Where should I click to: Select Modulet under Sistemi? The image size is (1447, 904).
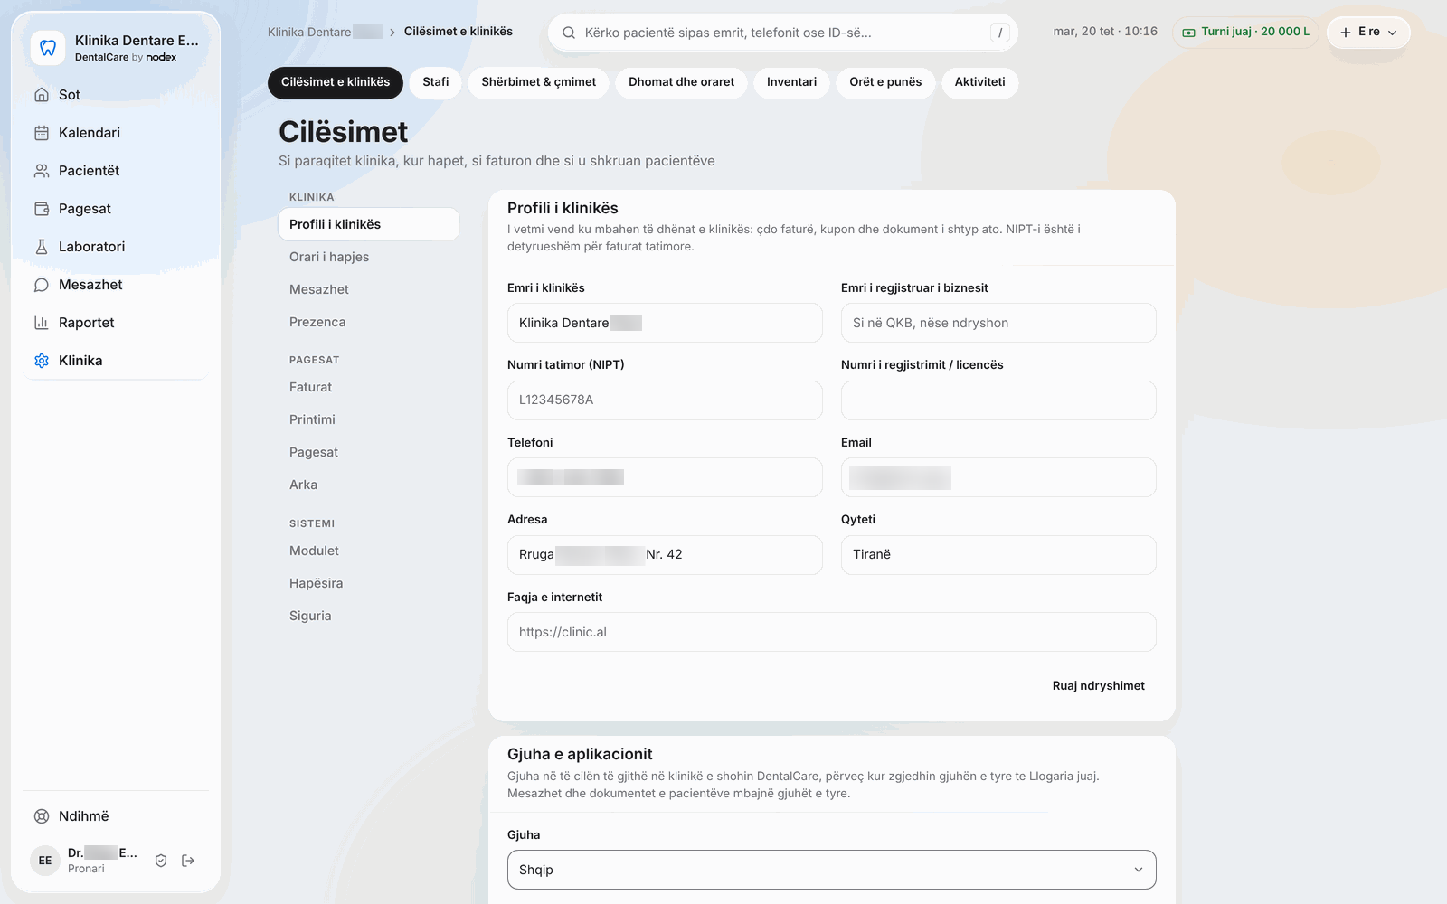click(x=369, y=551)
